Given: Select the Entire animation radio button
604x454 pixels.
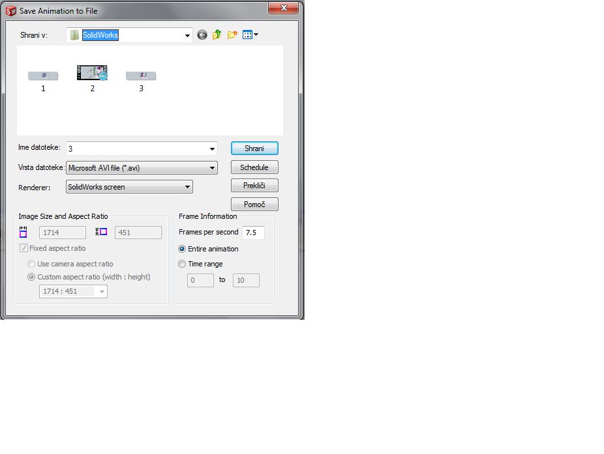Looking at the screenshot, I should coord(182,249).
